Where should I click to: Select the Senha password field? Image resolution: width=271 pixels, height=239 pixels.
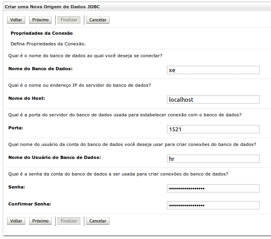[x=213, y=189]
